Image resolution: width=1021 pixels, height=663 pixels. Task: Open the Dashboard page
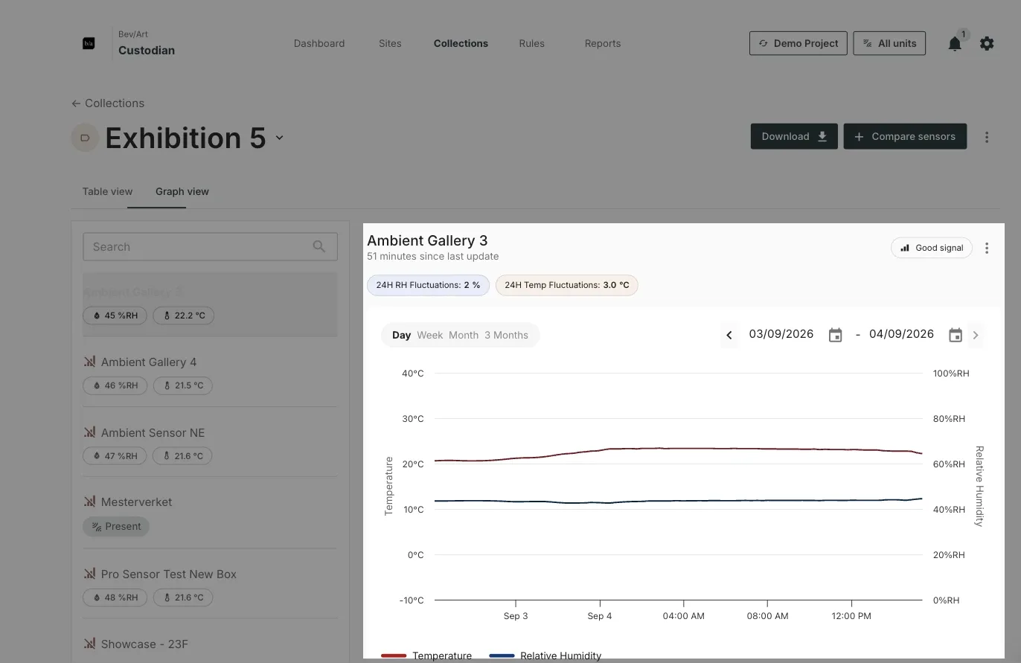319,43
